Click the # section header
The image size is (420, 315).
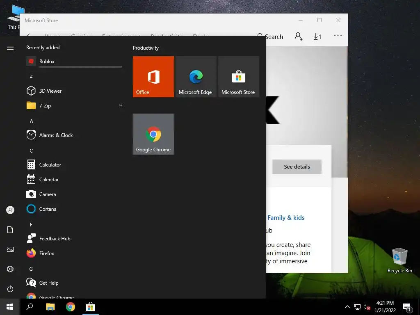tap(31, 77)
